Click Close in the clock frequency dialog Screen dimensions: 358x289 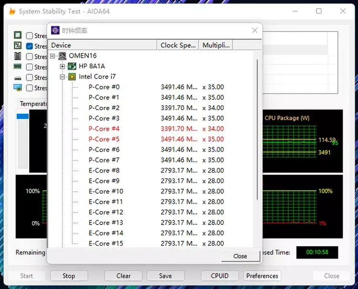[240, 256]
